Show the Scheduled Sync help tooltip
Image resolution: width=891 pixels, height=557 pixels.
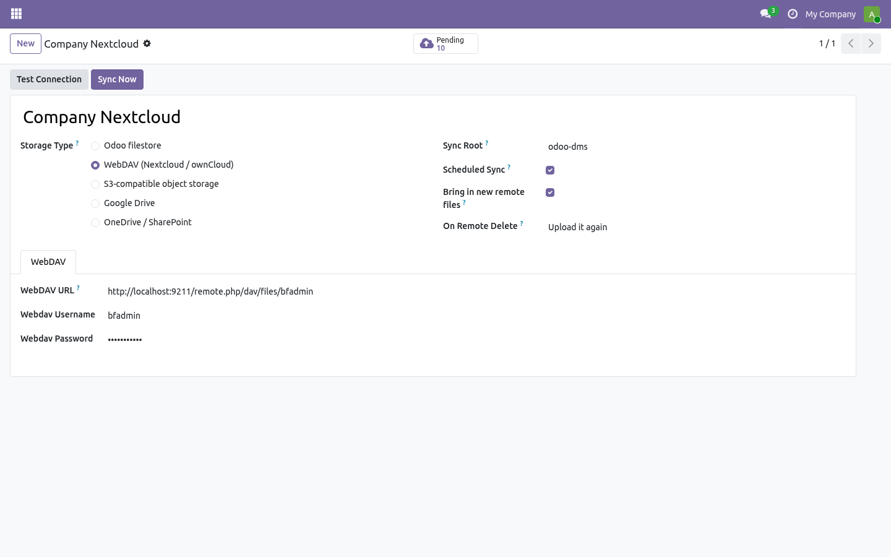coord(509,167)
